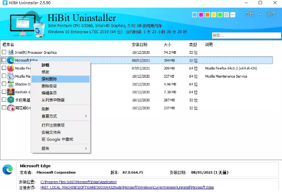Click the 同花顺 program icon

(x=11, y=108)
